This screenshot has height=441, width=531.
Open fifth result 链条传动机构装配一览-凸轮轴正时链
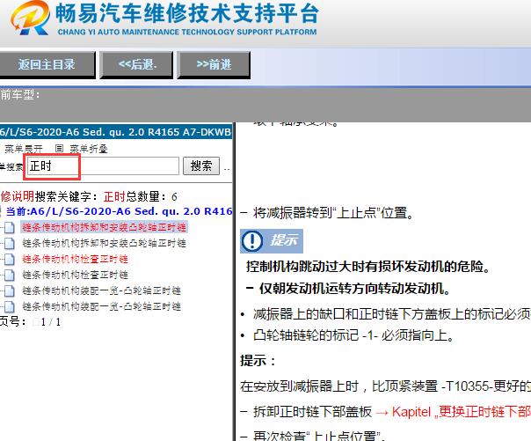point(102,290)
